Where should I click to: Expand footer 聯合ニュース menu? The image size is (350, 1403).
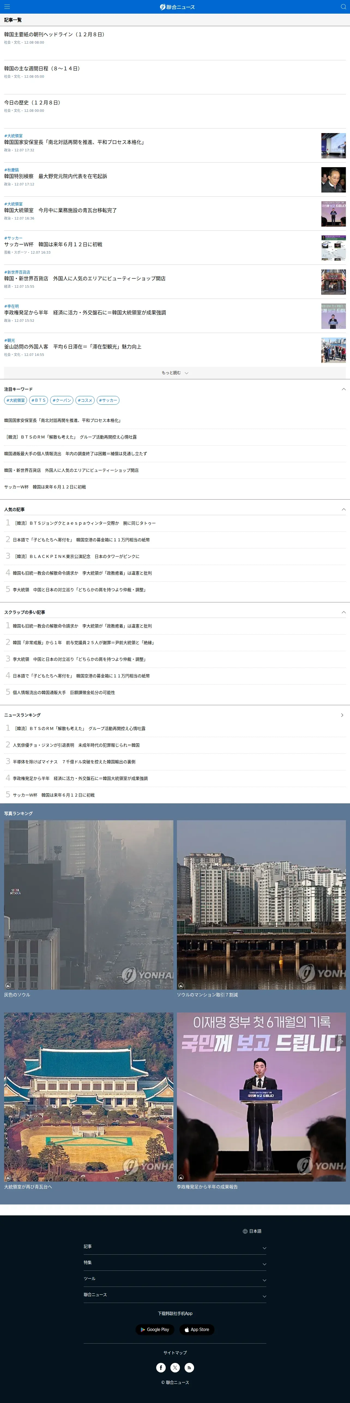tap(175, 1295)
